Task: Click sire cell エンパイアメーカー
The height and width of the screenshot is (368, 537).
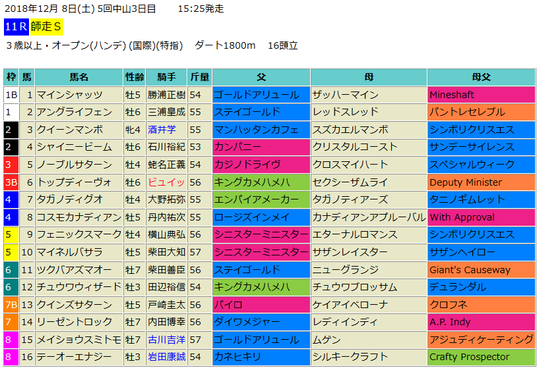Action: point(261,199)
